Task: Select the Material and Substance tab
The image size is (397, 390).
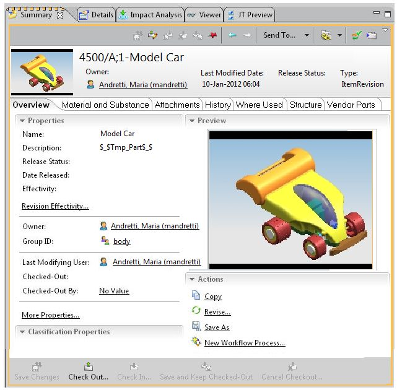Action: pos(105,105)
